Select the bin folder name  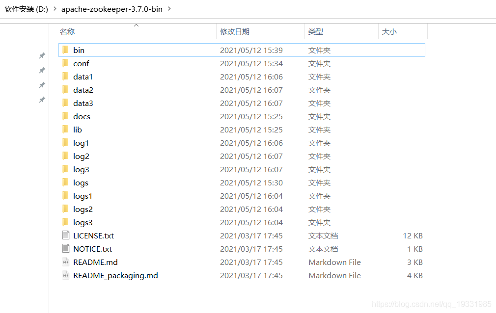(x=79, y=50)
